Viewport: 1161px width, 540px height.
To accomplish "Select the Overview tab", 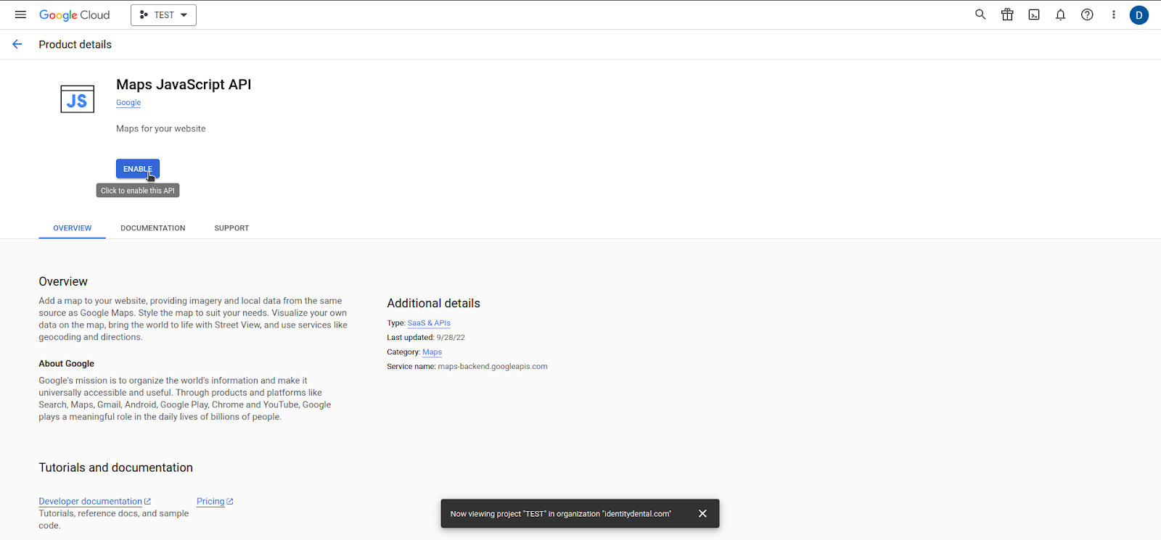I will click(73, 228).
